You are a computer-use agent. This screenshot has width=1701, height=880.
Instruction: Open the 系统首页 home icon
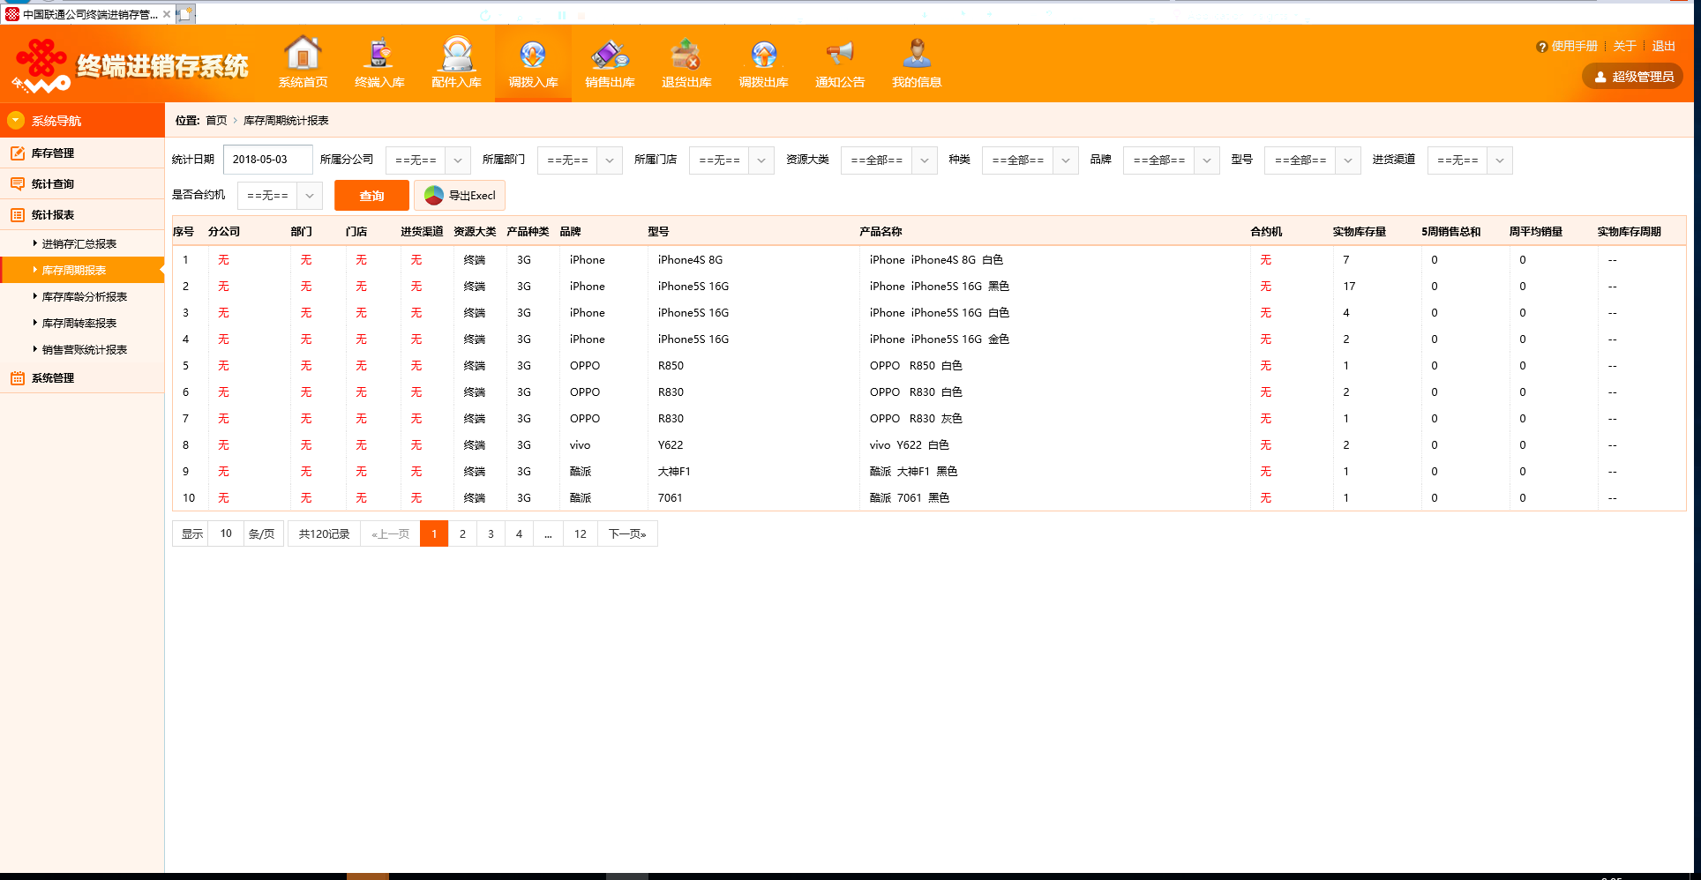(303, 54)
